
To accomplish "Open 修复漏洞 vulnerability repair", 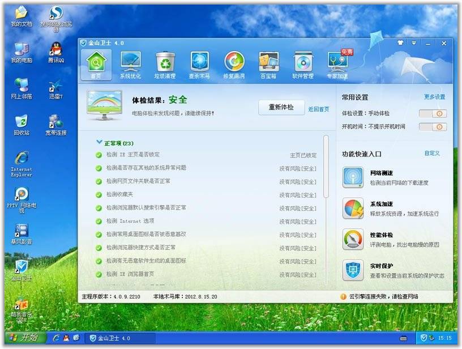I will pyautogui.click(x=234, y=65).
